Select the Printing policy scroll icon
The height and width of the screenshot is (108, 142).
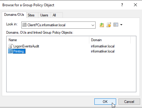click(10, 51)
